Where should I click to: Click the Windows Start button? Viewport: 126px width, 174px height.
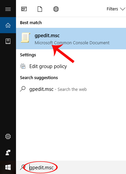[8, 167]
